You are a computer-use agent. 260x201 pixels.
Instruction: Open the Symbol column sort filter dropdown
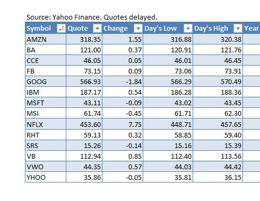click(61, 29)
